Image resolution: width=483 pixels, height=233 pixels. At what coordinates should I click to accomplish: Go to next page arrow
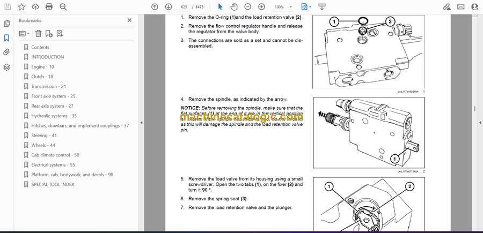(x=168, y=7)
